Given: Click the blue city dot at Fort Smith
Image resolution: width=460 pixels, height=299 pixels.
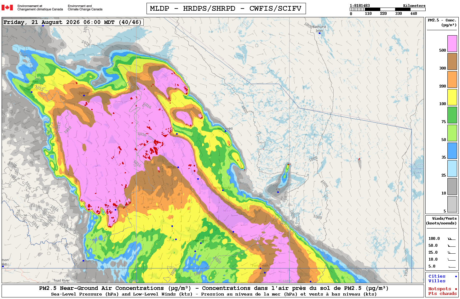Looking at the screenshot, I should (260, 268).
